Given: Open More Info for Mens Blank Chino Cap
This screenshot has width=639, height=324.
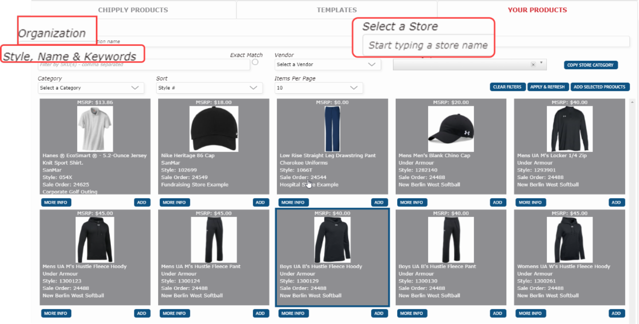Looking at the screenshot, I should tap(412, 203).
